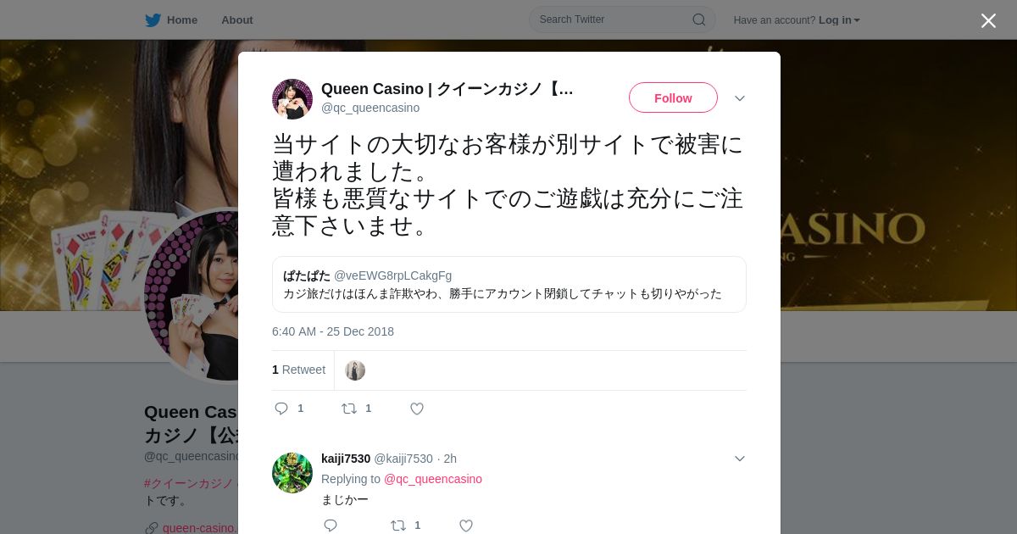Close the tweet overlay with X
1017x534 pixels.
tap(988, 20)
